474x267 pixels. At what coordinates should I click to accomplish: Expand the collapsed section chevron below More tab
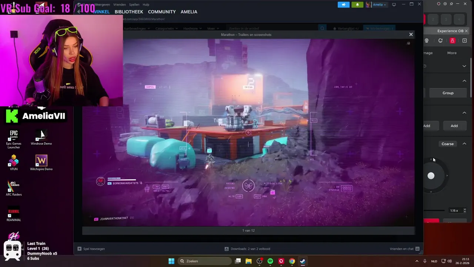click(x=464, y=66)
